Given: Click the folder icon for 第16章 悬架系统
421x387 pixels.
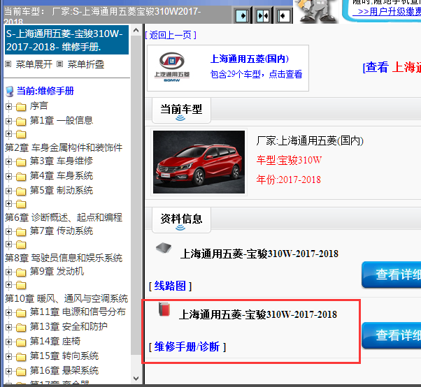Looking at the screenshot, I should click(x=21, y=371).
